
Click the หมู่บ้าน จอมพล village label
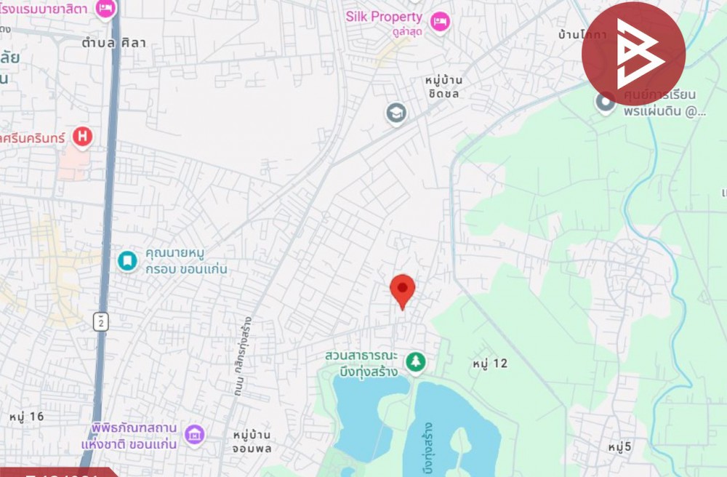(252, 441)
